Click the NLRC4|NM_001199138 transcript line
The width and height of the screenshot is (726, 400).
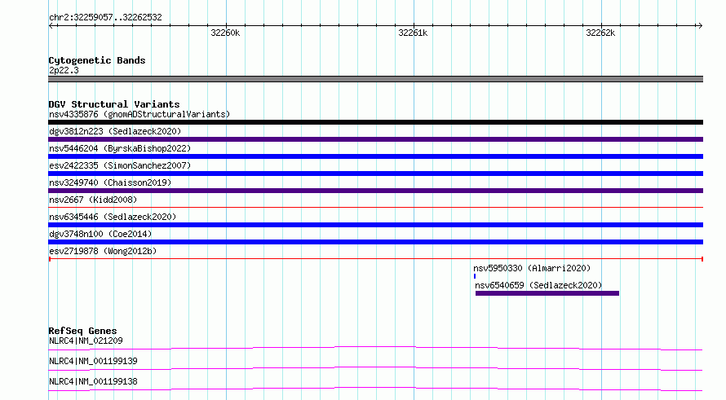coord(375,389)
